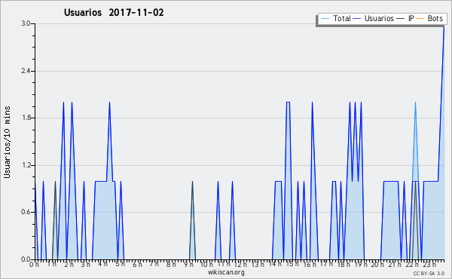Click the 0 h x-axis label
452x279 pixels.
(35, 264)
